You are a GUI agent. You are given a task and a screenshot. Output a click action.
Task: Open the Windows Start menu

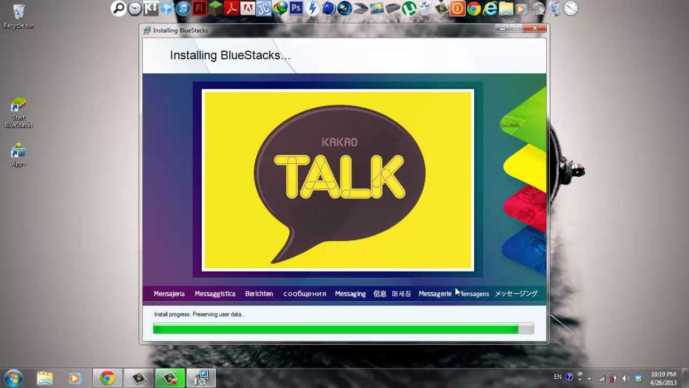[13, 378]
